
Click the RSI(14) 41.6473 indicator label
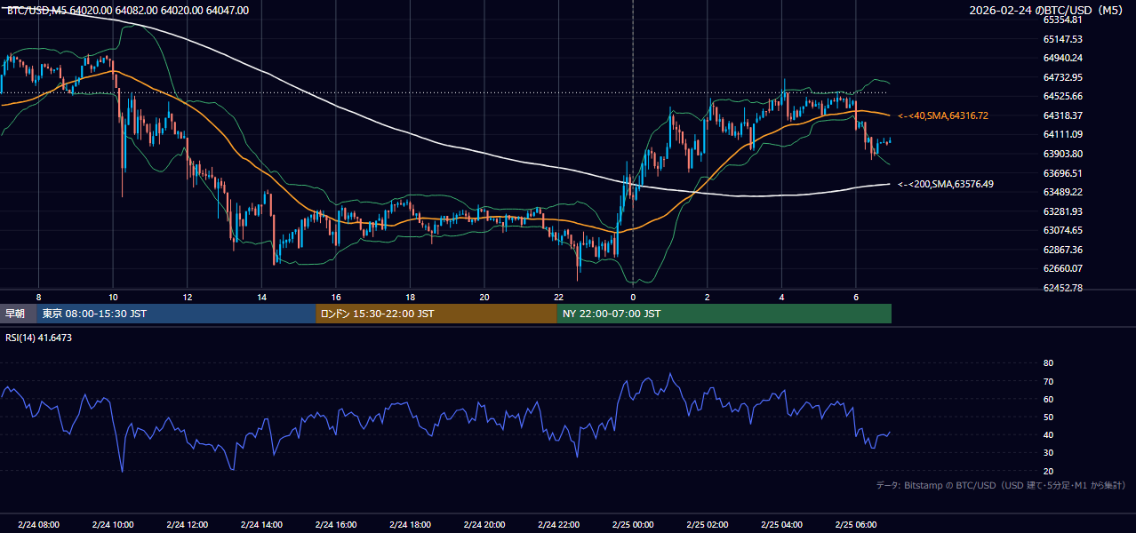(x=39, y=338)
